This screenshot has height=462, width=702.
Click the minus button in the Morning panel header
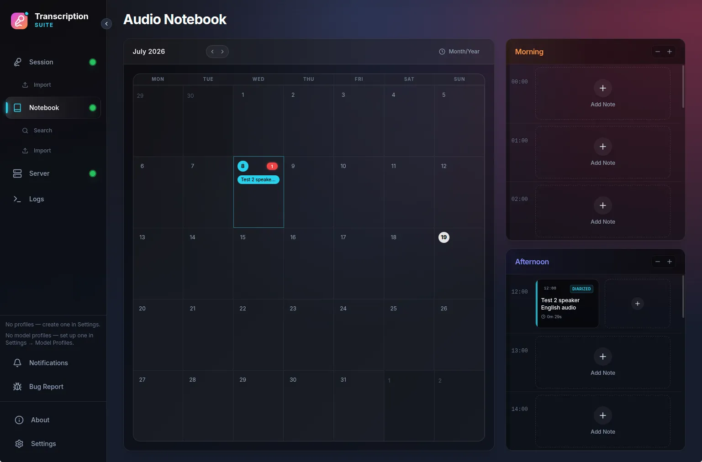coord(658,52)
